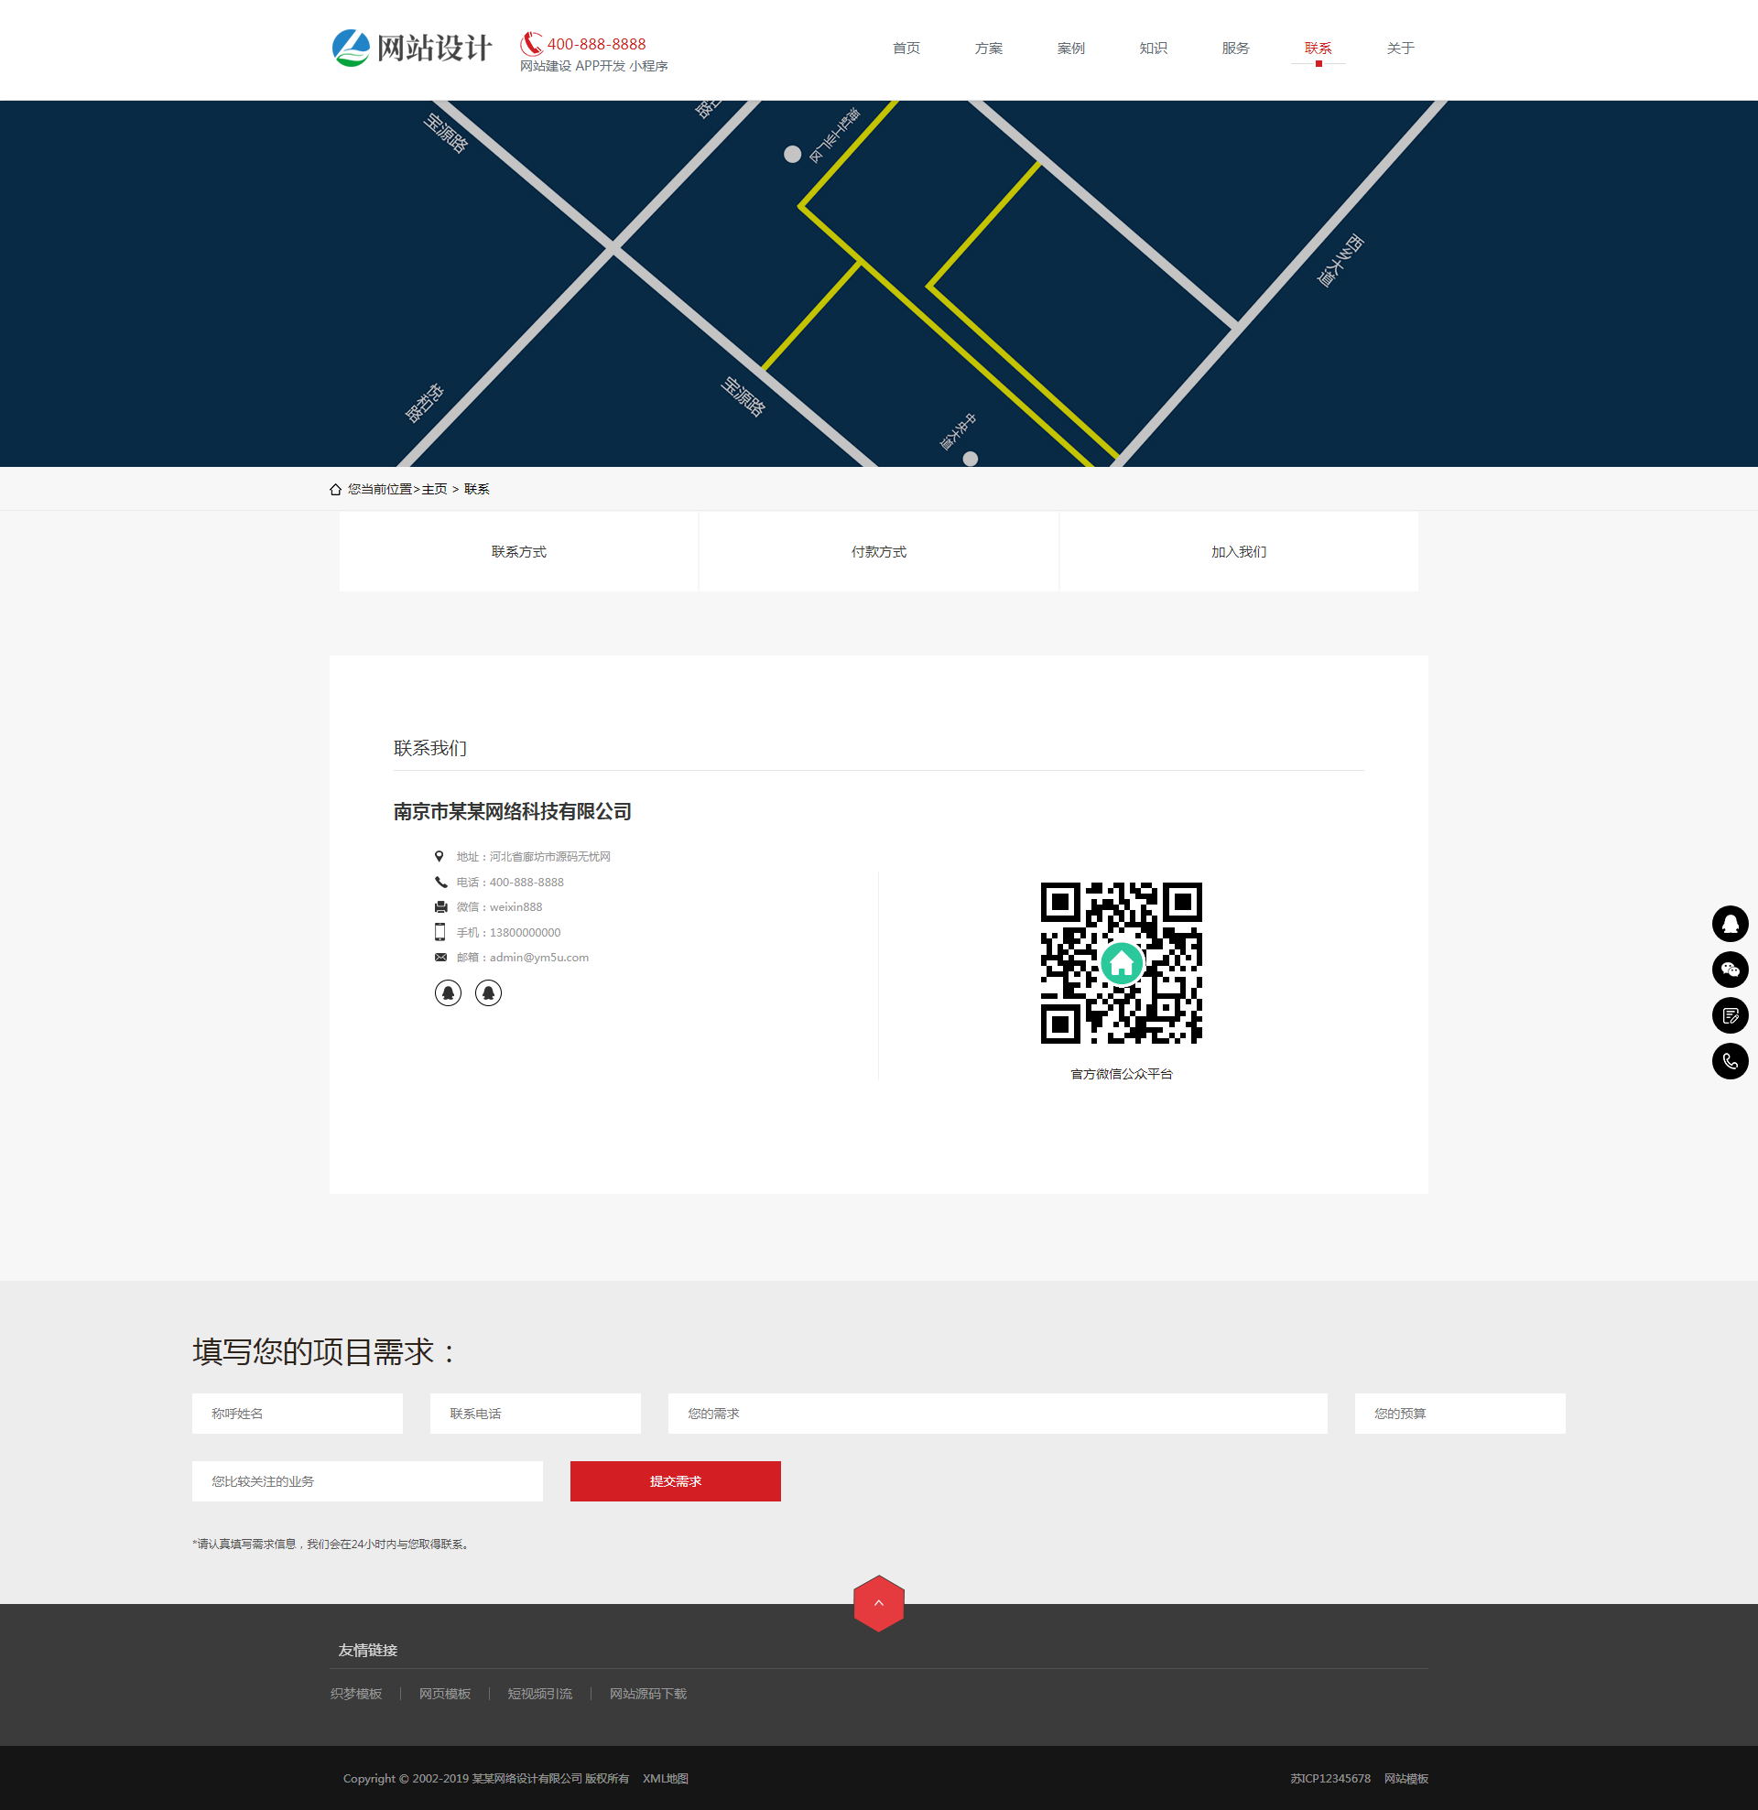
Task: Click the floating QQ icon on right sidebar
Action: [x=1730, y=924]
